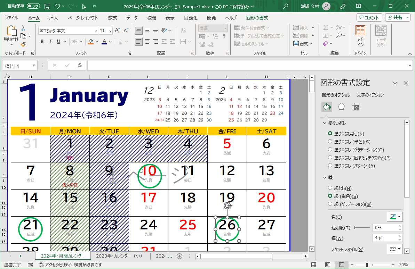This screenshot has height=269, width=415.
Task: Select 塗りつぶし (単色) radio button
Action: point(330,142)
